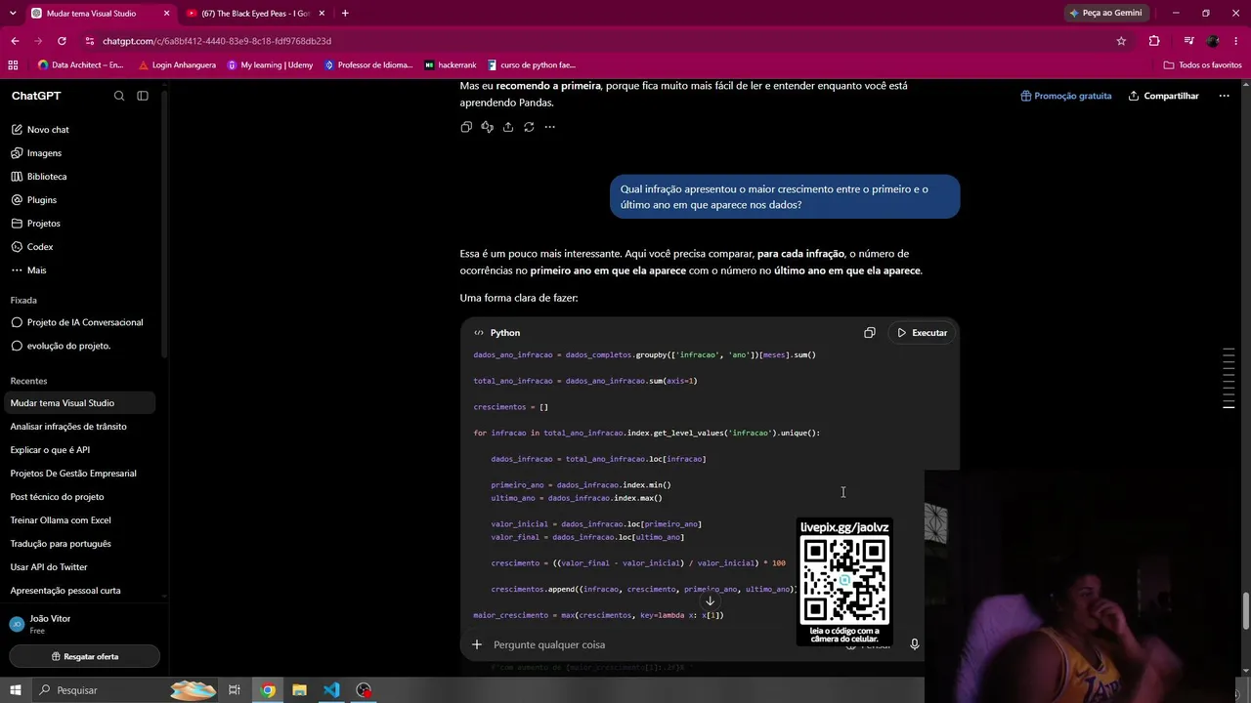1251x703 pixels.
Task: Open João Vitor account menu
Action: pyautogui.click(x=82, y=624)
